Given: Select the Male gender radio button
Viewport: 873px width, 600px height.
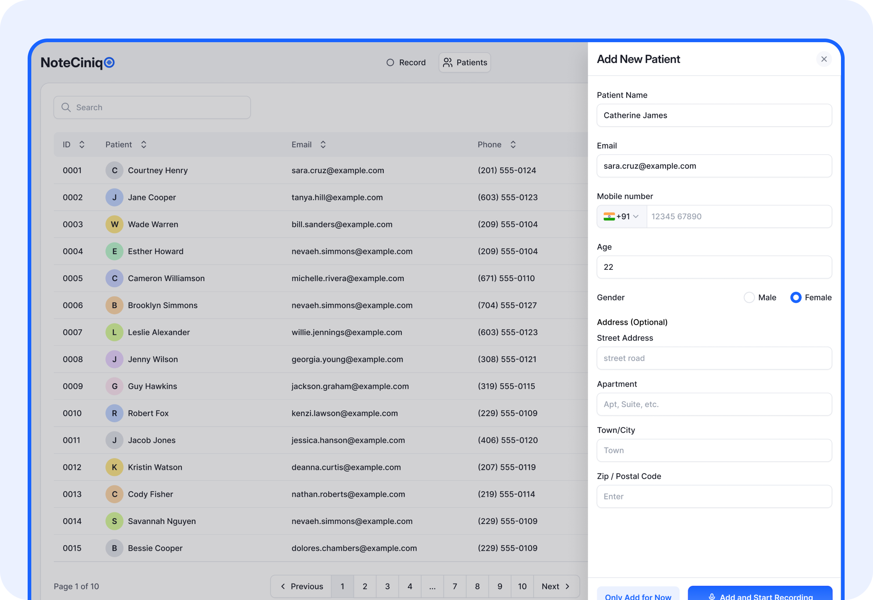Looking at the screenshot, I should click(x=749, y=297).
